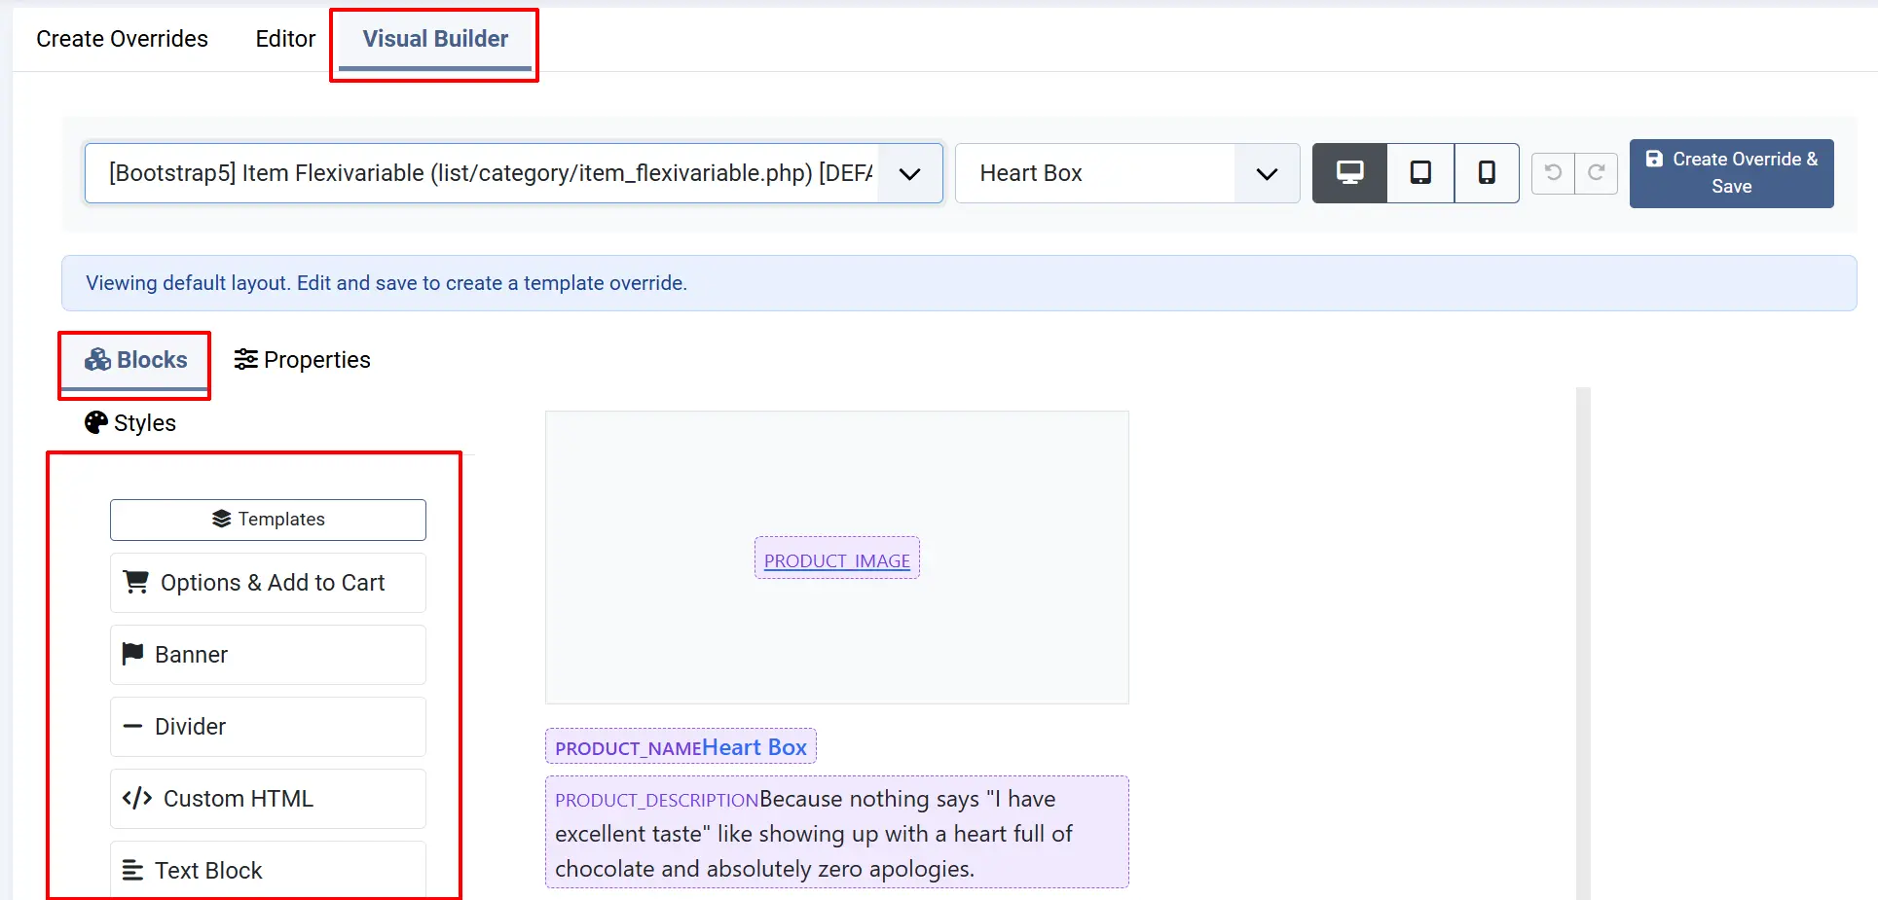The image size is (1878, 900).
Task: Switch to desktop preview mode
Action: point(1349,173)
